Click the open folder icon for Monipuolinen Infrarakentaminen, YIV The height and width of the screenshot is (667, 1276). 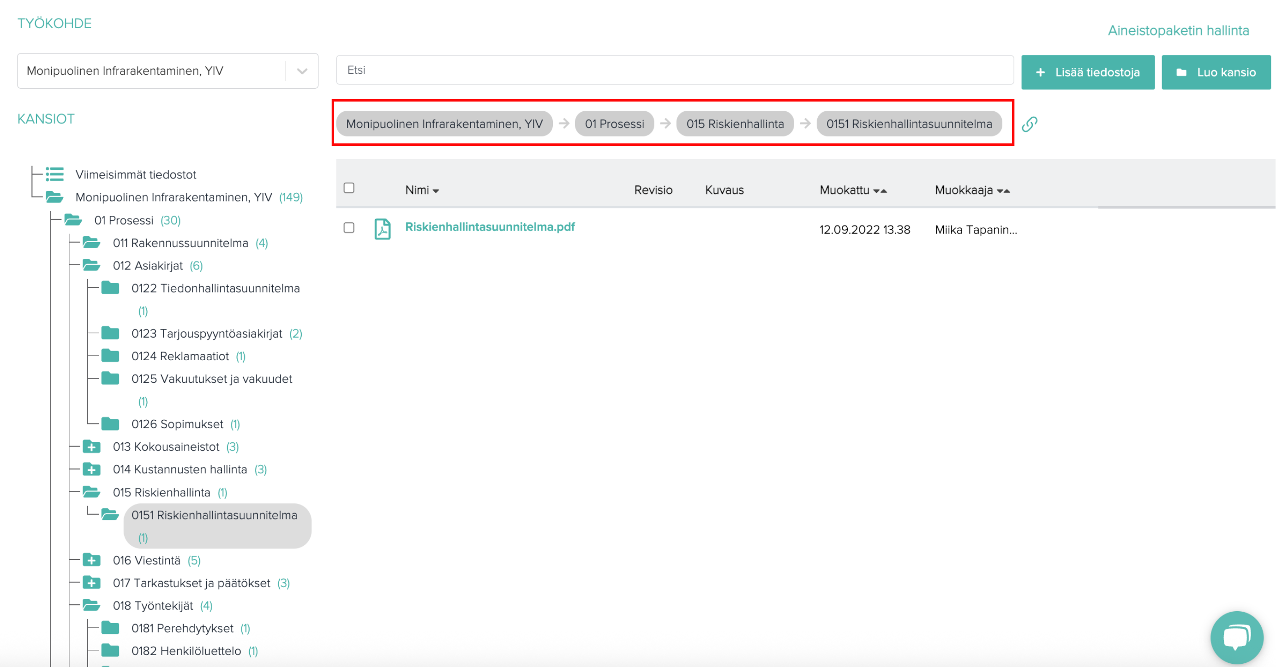[x=54, y=197]
